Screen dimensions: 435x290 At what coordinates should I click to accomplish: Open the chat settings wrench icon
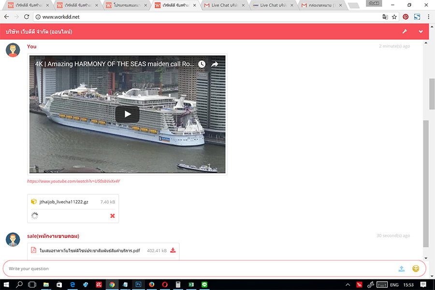point(405,31)
